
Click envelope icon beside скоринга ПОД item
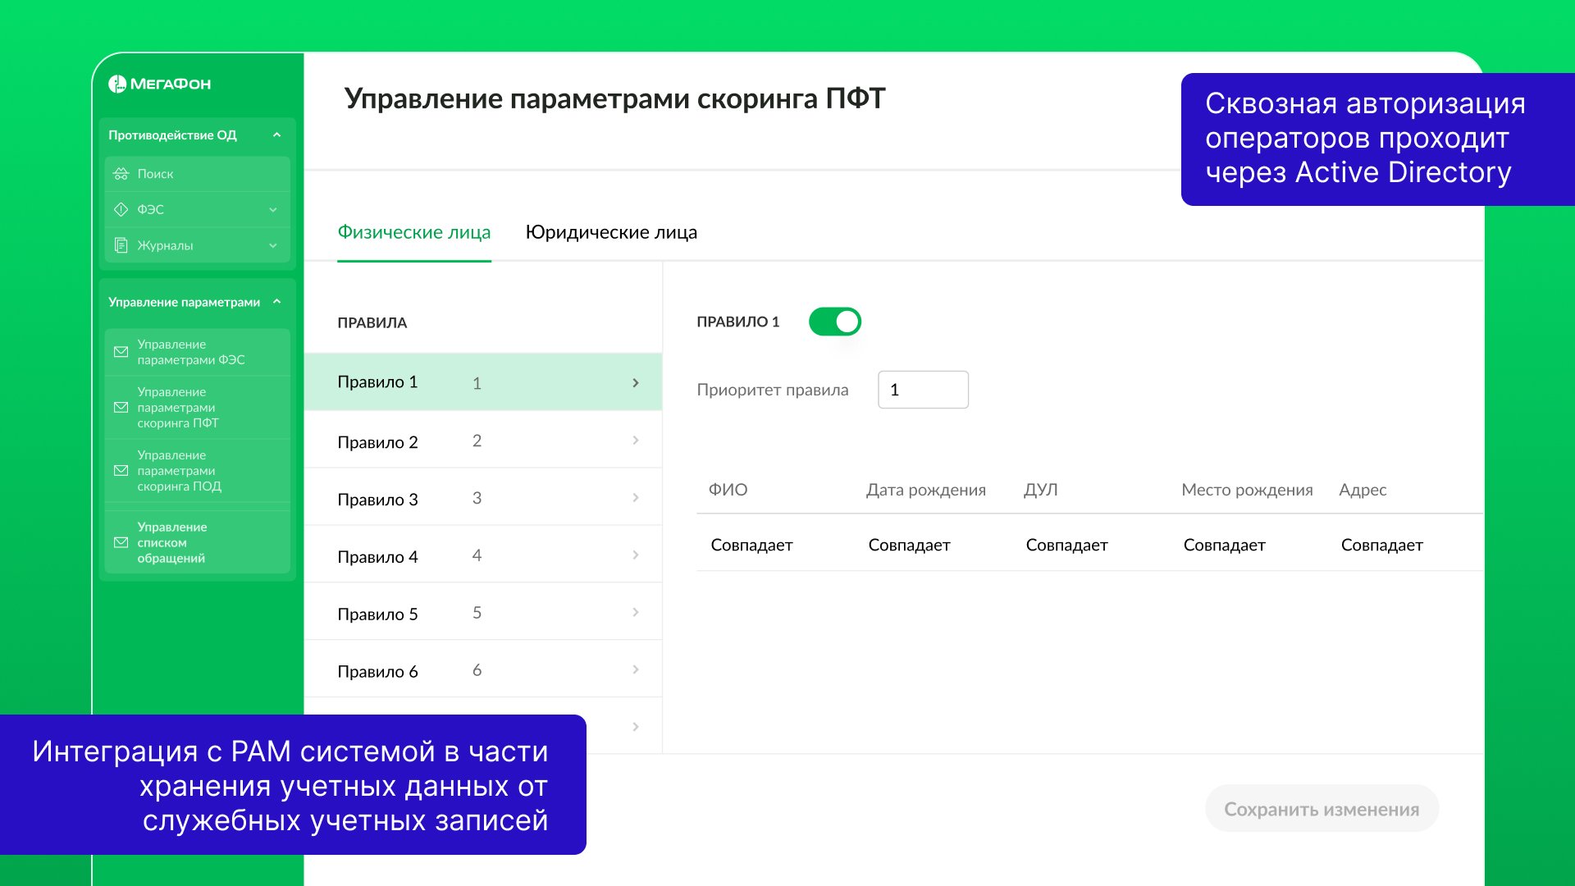(121, 471)
